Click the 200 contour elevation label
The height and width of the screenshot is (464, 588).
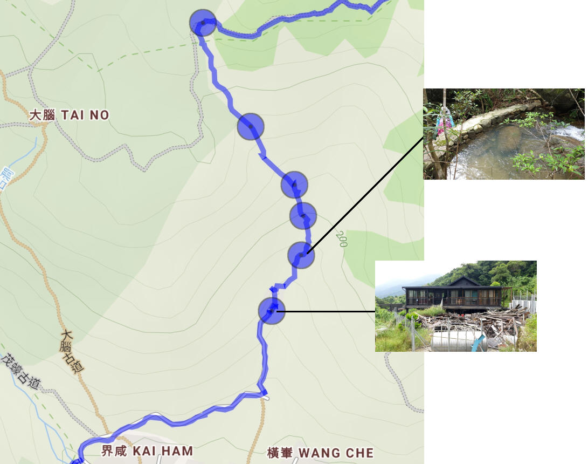[342, 239]
